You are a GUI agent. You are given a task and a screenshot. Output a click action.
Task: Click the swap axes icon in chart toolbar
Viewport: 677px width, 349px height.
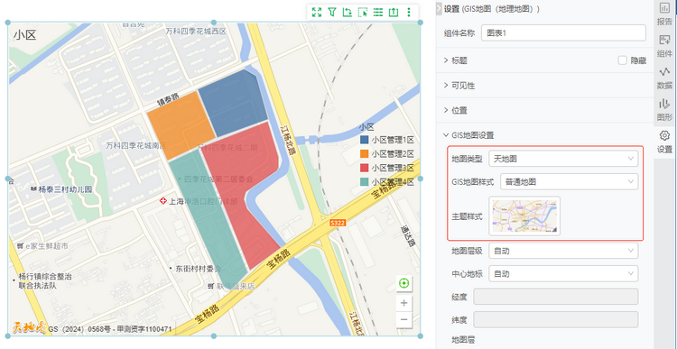(x=348, y=12)
